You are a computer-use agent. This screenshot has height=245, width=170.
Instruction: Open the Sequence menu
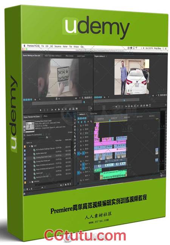pos(57,47)
